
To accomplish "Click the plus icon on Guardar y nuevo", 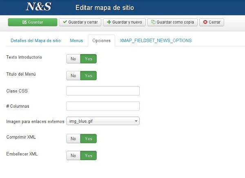I will 109,22.
